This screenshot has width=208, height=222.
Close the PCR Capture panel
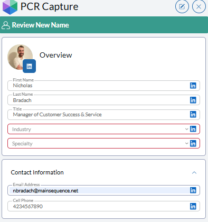(x=199, y=6)
